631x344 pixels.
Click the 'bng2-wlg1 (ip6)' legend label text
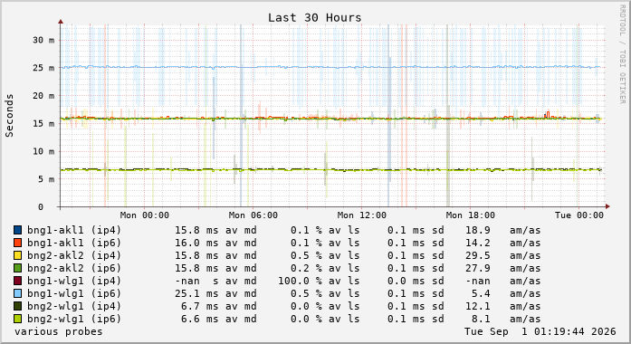point(74,319)
